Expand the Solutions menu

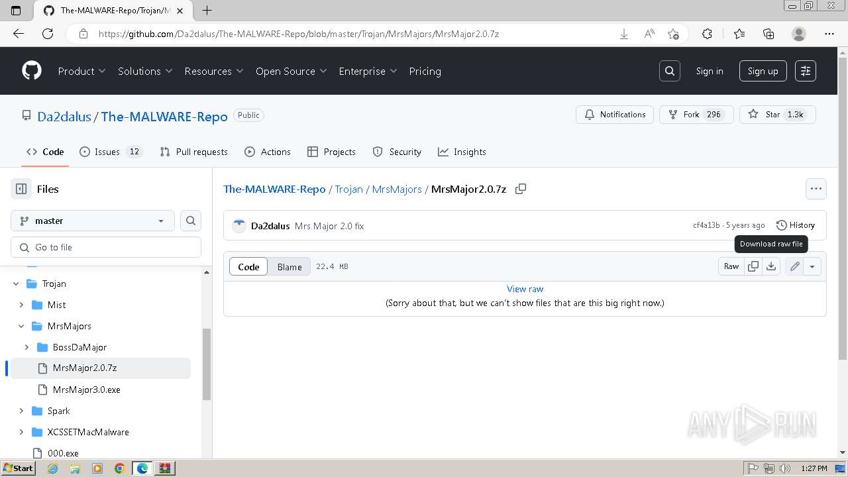click(x=145, y=71)
